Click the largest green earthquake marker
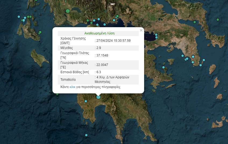 [x=68, y=11]
